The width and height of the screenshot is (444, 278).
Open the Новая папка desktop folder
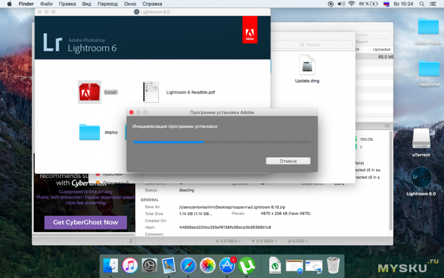428,27
